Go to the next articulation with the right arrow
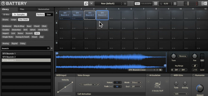 click(167, 81)
